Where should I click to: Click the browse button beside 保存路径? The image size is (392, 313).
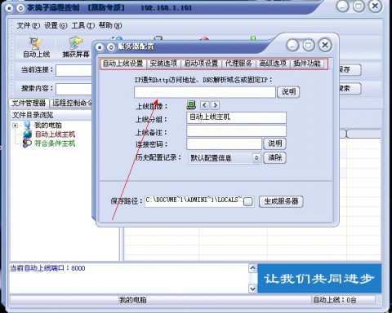click(247, 201)
